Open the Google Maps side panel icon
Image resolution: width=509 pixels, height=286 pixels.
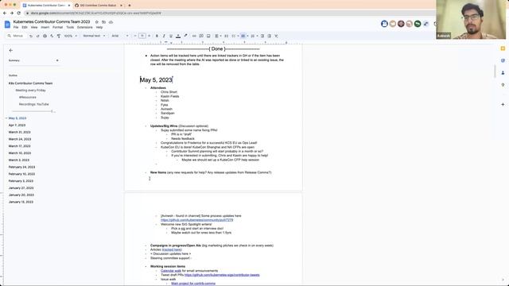pos(503,85)
